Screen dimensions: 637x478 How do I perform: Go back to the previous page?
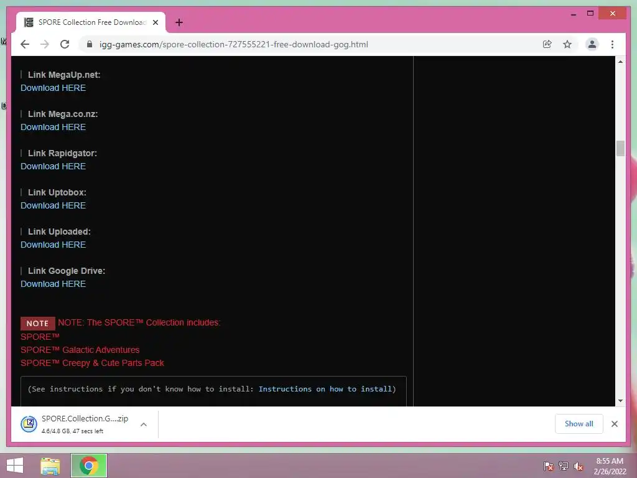tap(25, 44)
